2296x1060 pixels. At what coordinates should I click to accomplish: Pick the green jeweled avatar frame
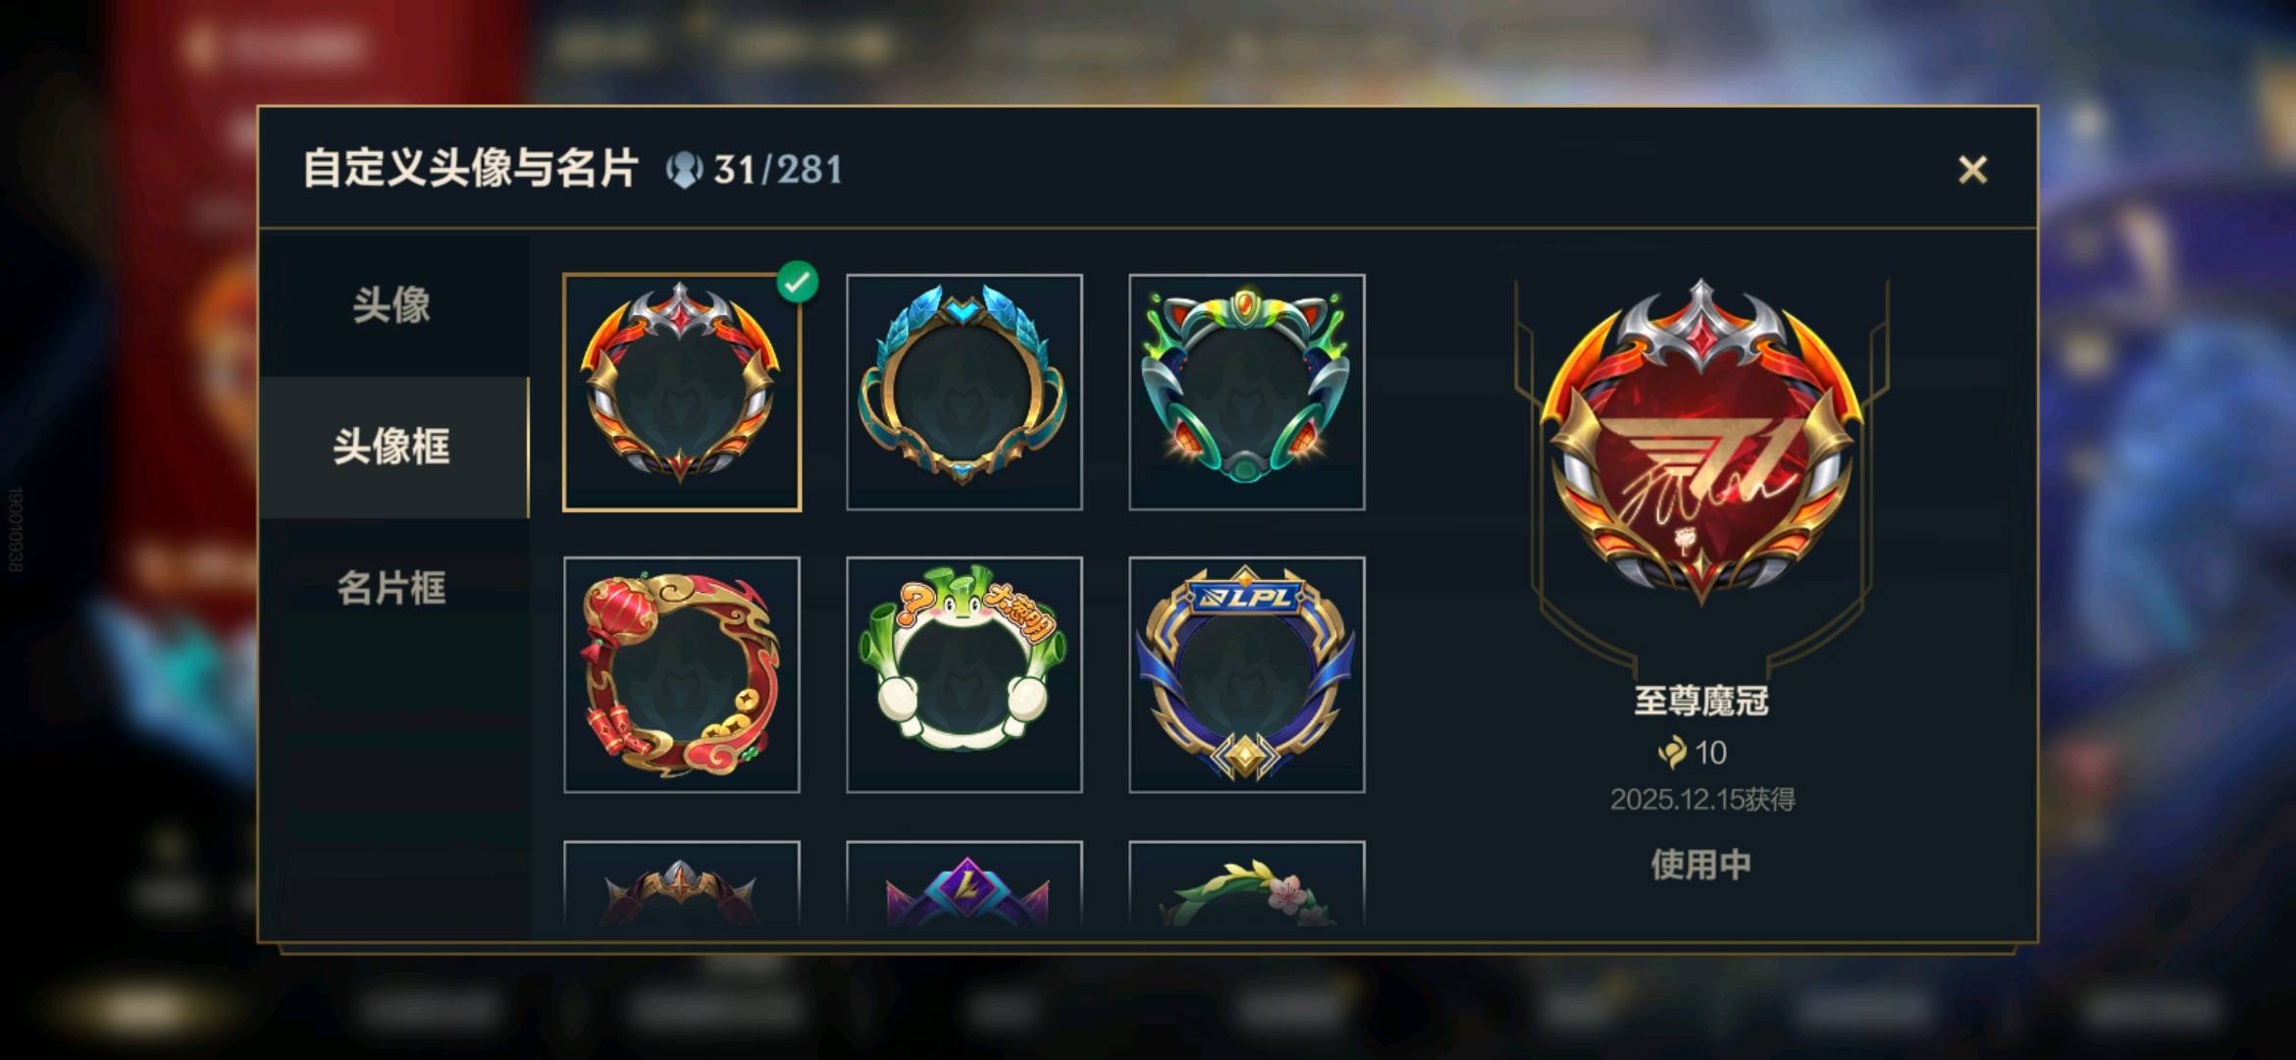click(x=1247, y=393)
